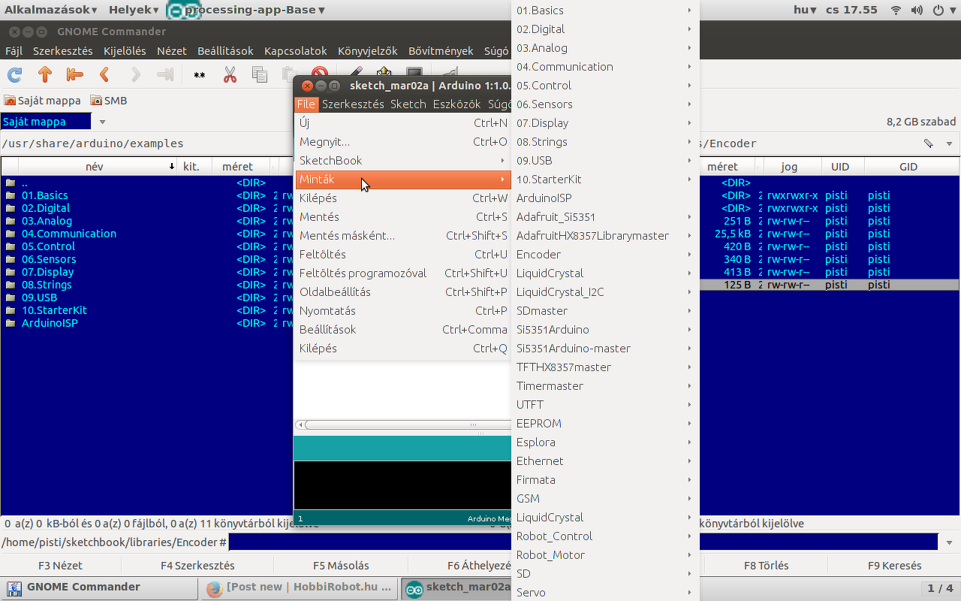Select the 06.Sensors folder in left pane

(x=49, y=259)
